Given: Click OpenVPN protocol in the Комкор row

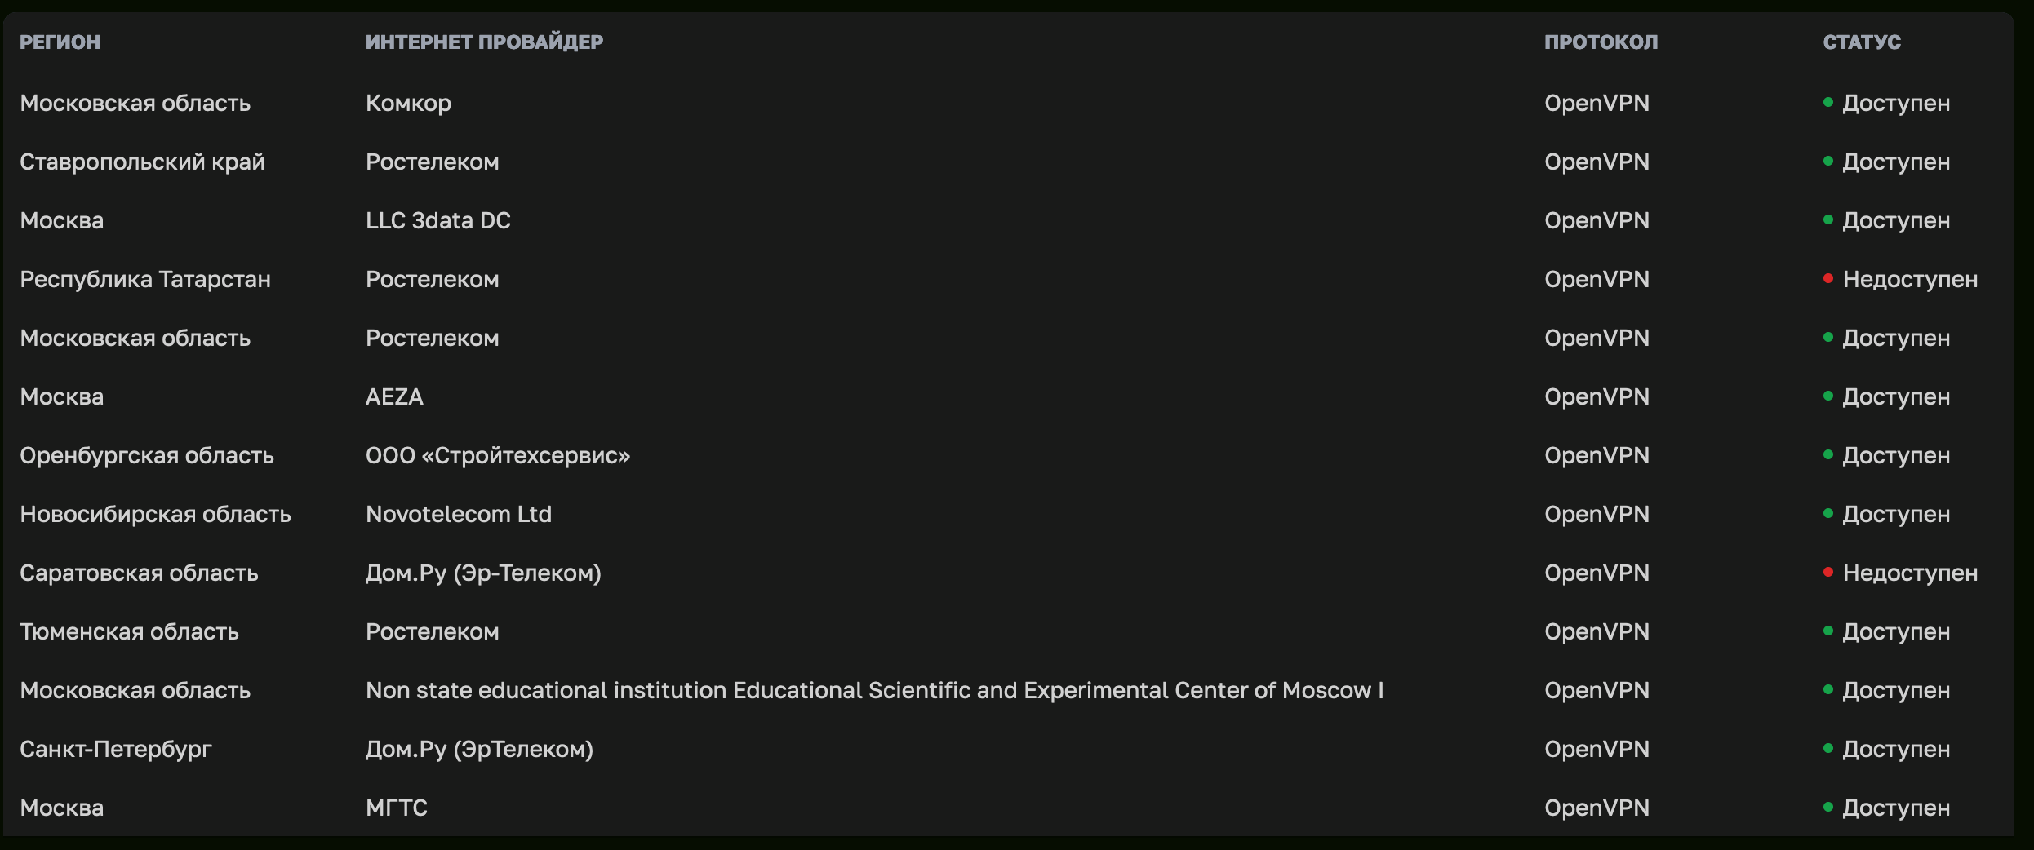Looking at the screenshot, I should (1597, 103).
